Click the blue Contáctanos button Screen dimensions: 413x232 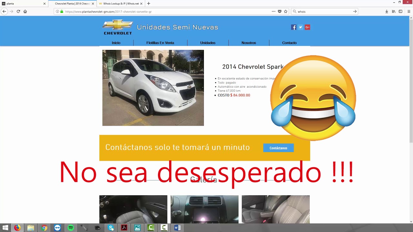click(278, 148)
